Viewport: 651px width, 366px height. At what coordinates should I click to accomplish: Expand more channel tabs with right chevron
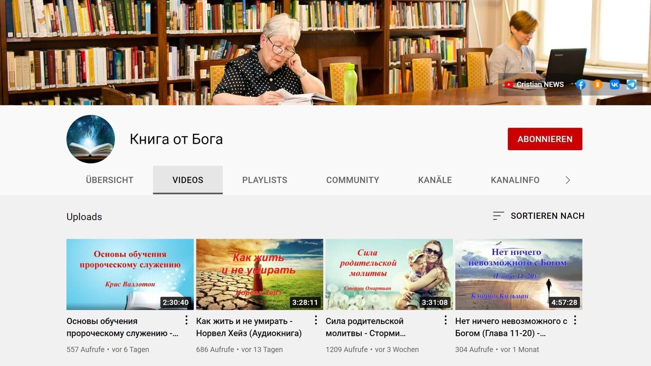point(568,180)
